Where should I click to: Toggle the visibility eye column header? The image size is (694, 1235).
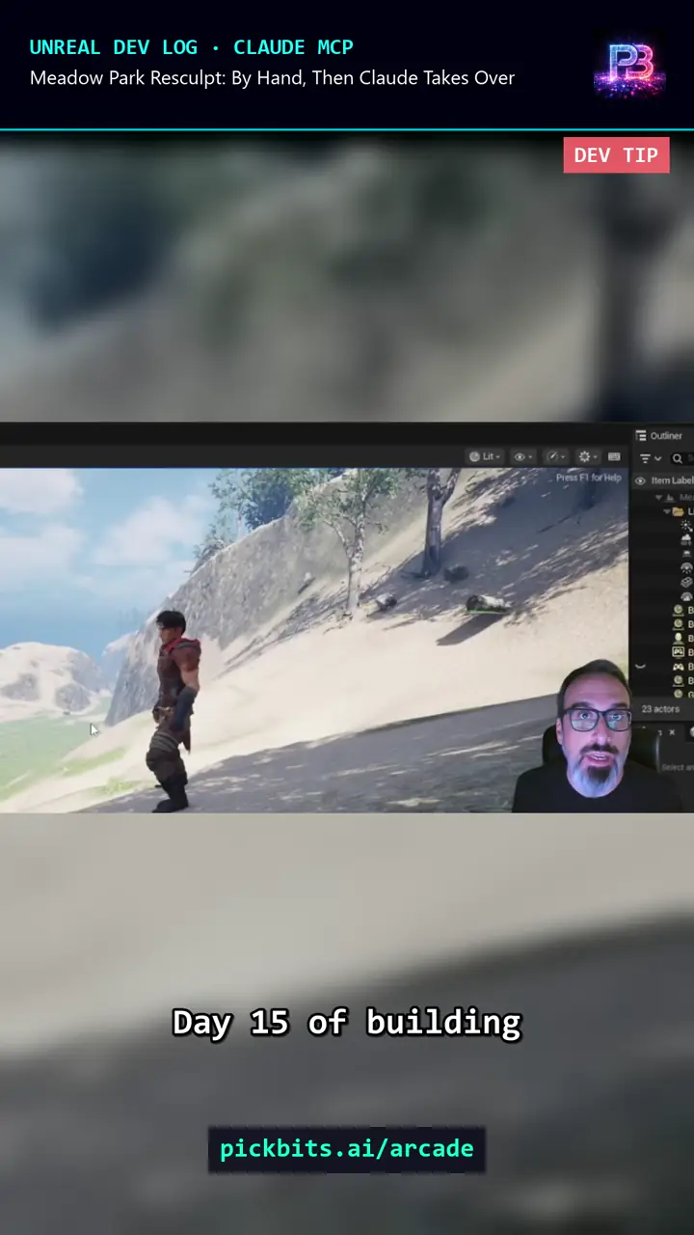coord(640,480)
